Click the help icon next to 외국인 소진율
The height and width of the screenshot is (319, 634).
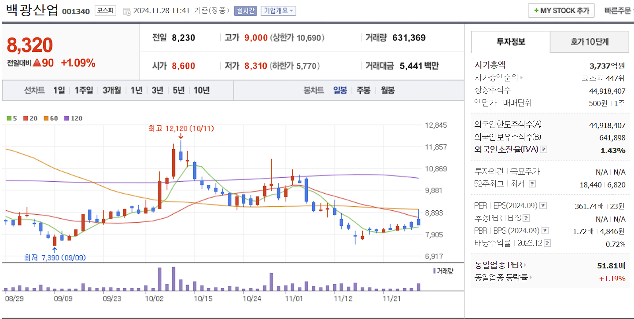[544, 149]
